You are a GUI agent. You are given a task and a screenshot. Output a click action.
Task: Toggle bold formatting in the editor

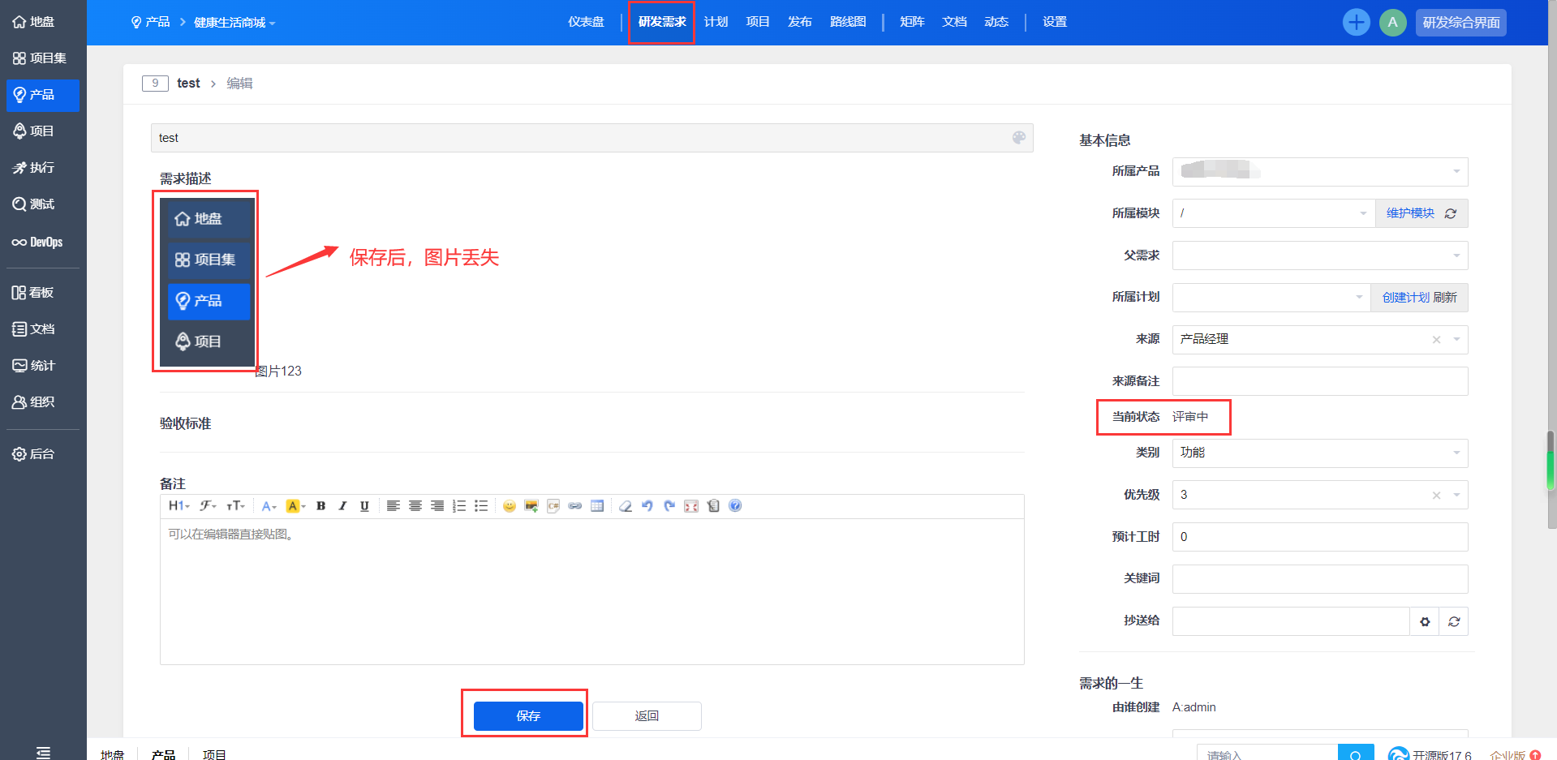[320, 506]
